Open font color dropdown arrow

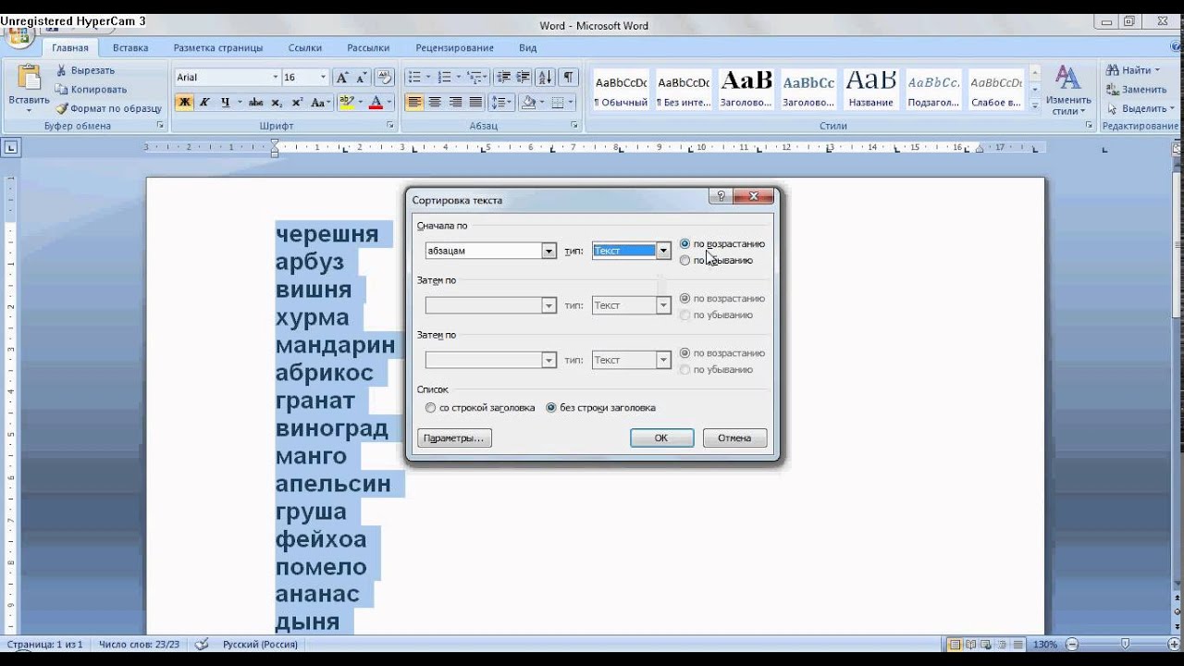389,103
